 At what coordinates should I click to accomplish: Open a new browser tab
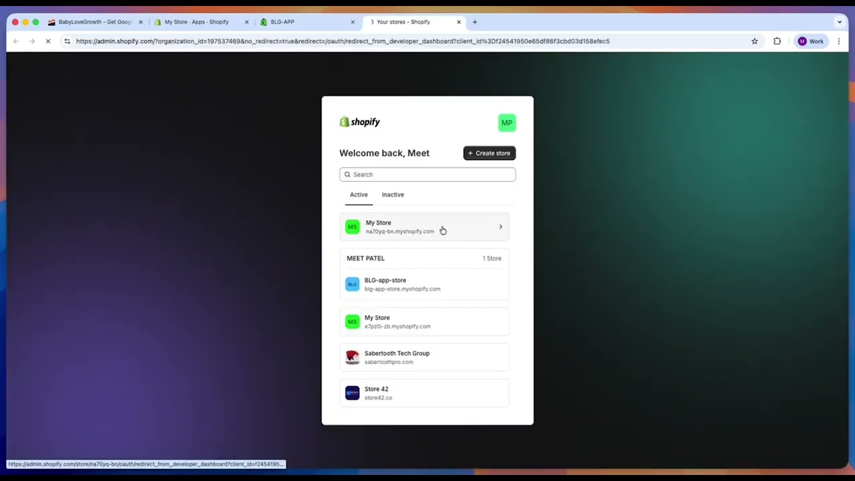(475, 22)
